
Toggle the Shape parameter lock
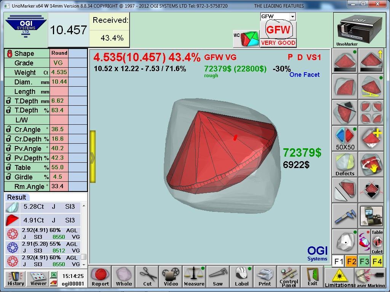pos(9,54)
